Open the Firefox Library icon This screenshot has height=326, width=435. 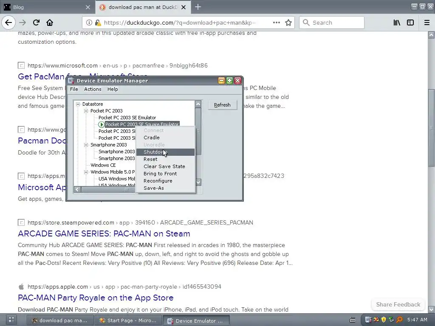pos(397,22)
